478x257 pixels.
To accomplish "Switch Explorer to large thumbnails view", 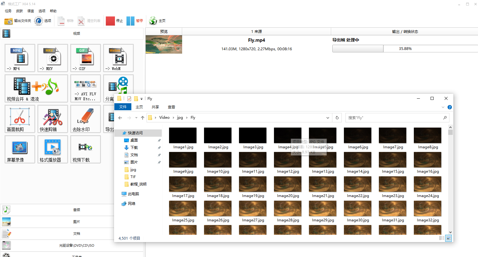I will 449,238.
